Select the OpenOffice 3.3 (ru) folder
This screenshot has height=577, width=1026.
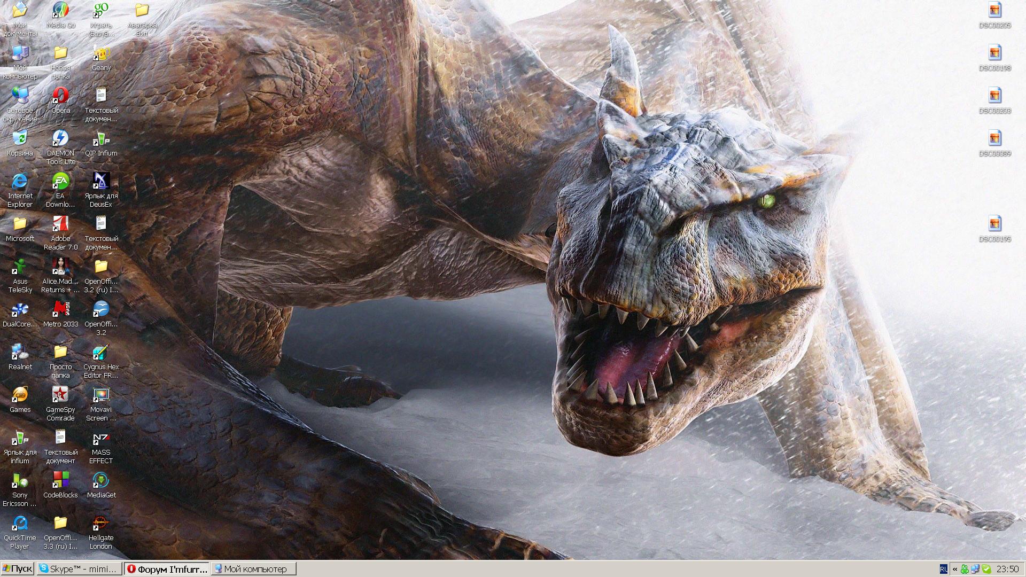[60, 532]
